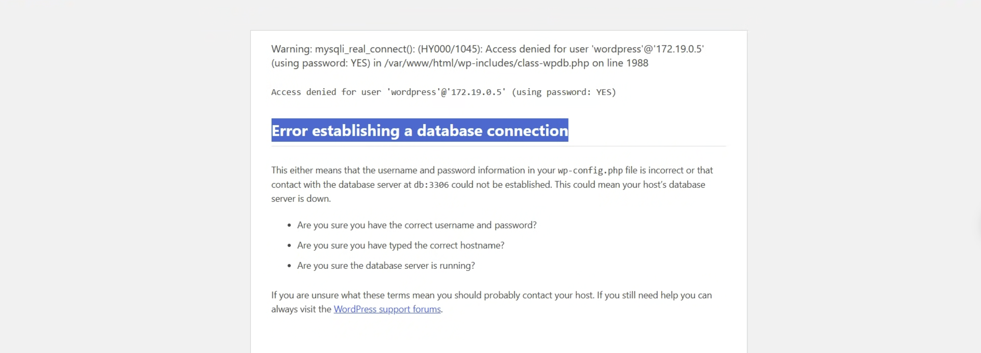981x353 pixels.
Task: Click the word "Warning:" at the top
Action: 292,49
